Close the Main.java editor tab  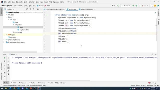point(77,9)
